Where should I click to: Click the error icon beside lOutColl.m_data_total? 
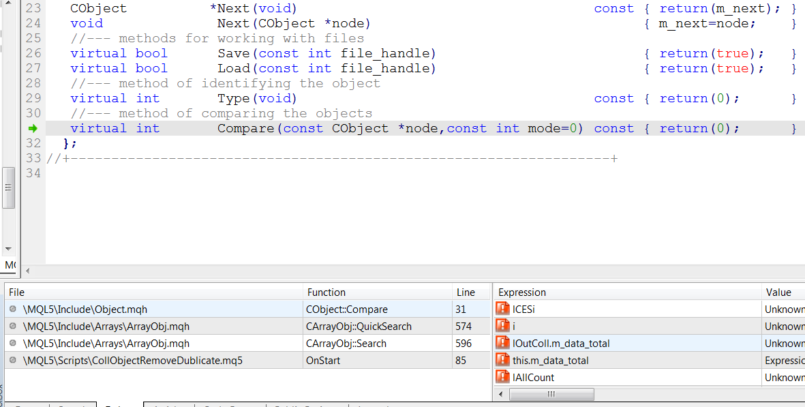[502, 343]
